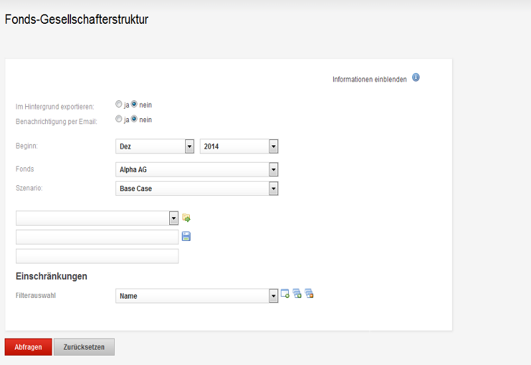This screenshot has height=365, width=531.
Task: Click the Informationen einblenden link
Action: coord(370,79)
